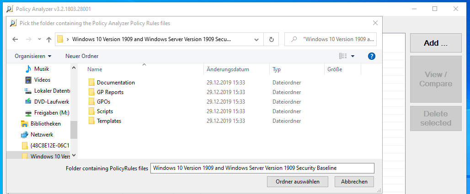Click the date for the Templates row

pos(226,121)
